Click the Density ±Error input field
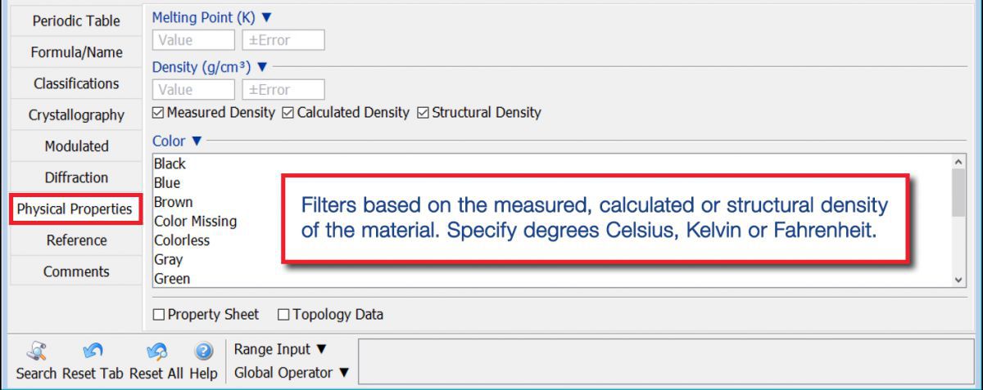 pyautogui.click(x=283, y=90)
